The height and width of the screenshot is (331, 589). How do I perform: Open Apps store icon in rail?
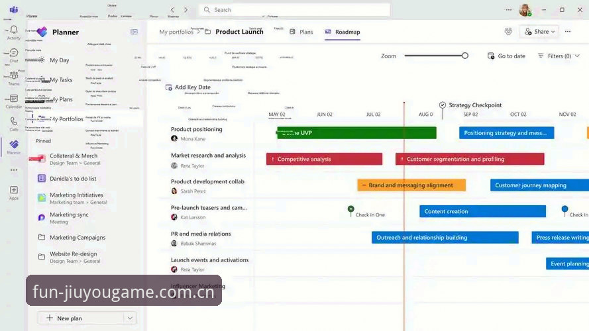14,193
